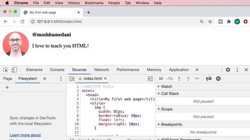
Task: Switch to the Console tab
Action: pos(57,70)
